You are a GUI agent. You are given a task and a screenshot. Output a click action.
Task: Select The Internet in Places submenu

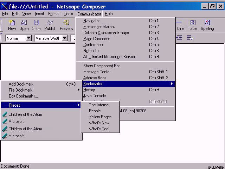[100, 105]
